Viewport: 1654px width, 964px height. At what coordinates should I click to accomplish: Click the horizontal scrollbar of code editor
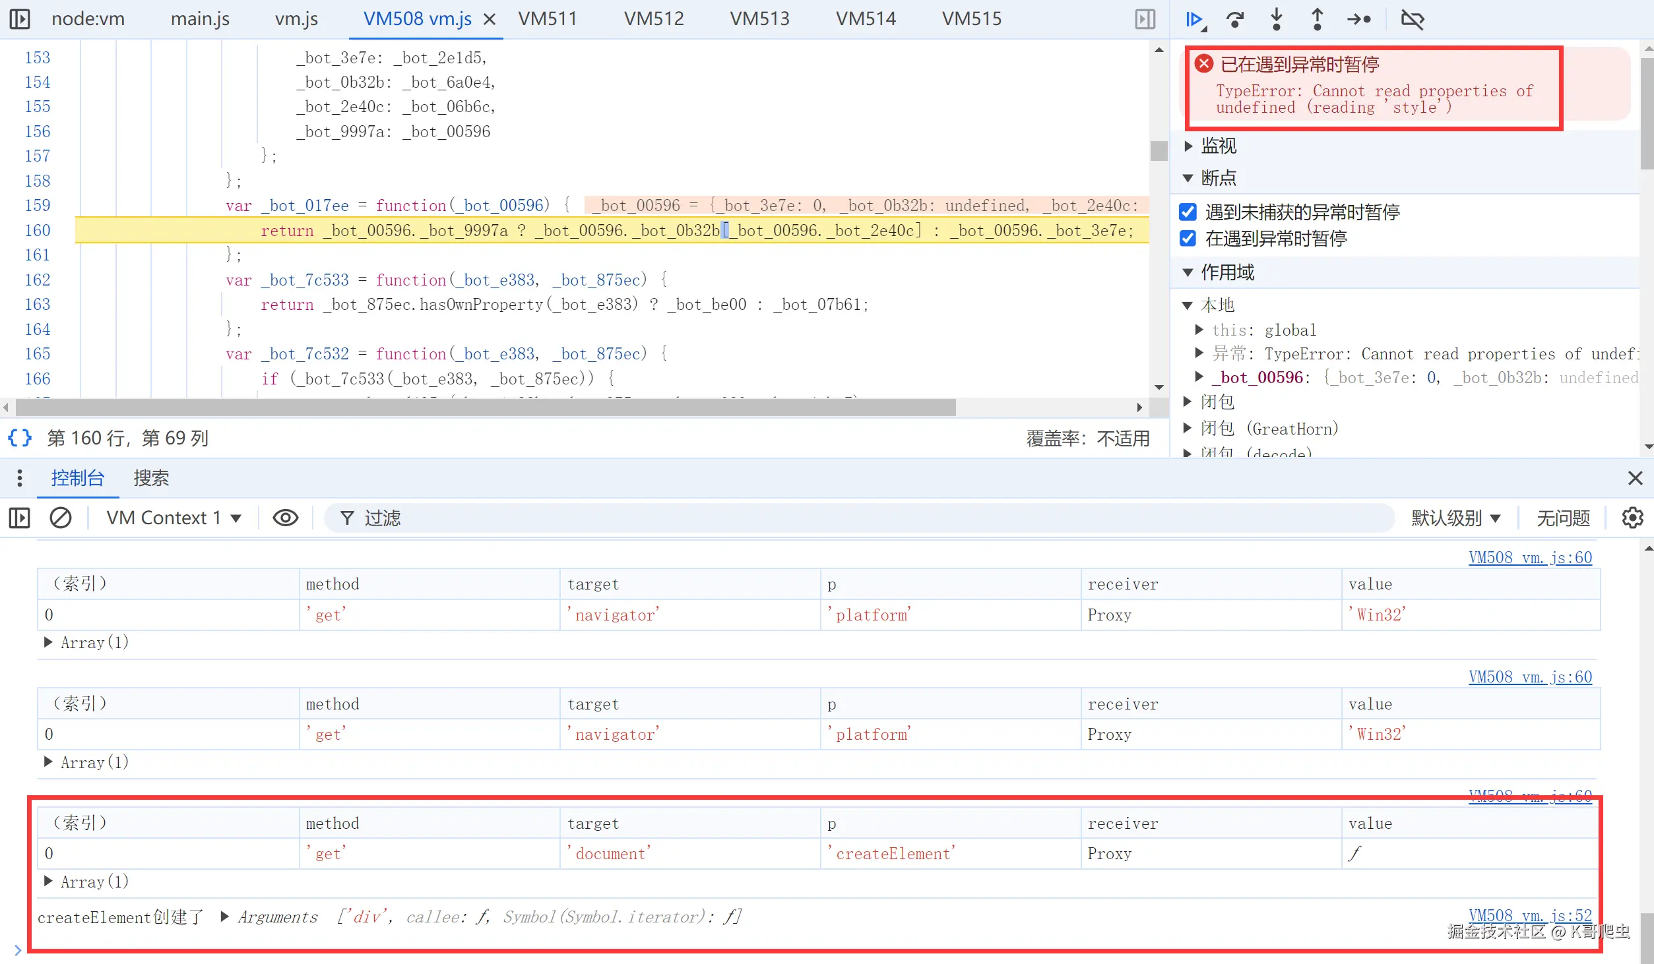tap(485, 407)
